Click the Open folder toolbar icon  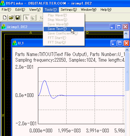point(11,18)
